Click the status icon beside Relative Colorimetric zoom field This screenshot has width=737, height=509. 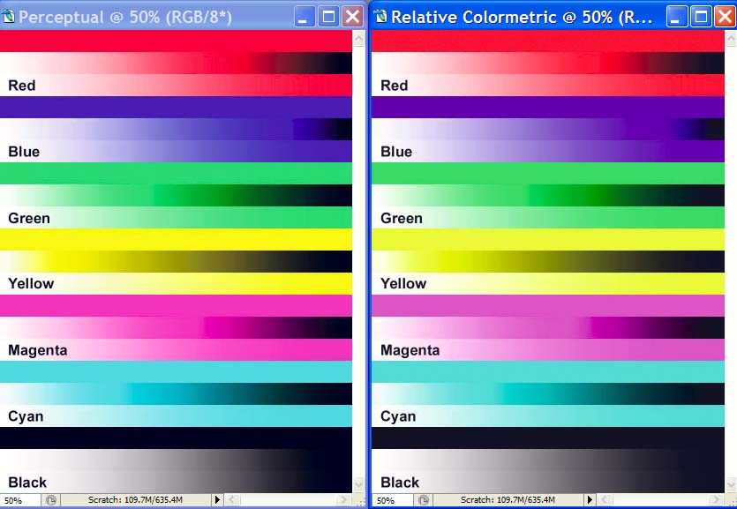pyautogui.click(x=424, y=500)
